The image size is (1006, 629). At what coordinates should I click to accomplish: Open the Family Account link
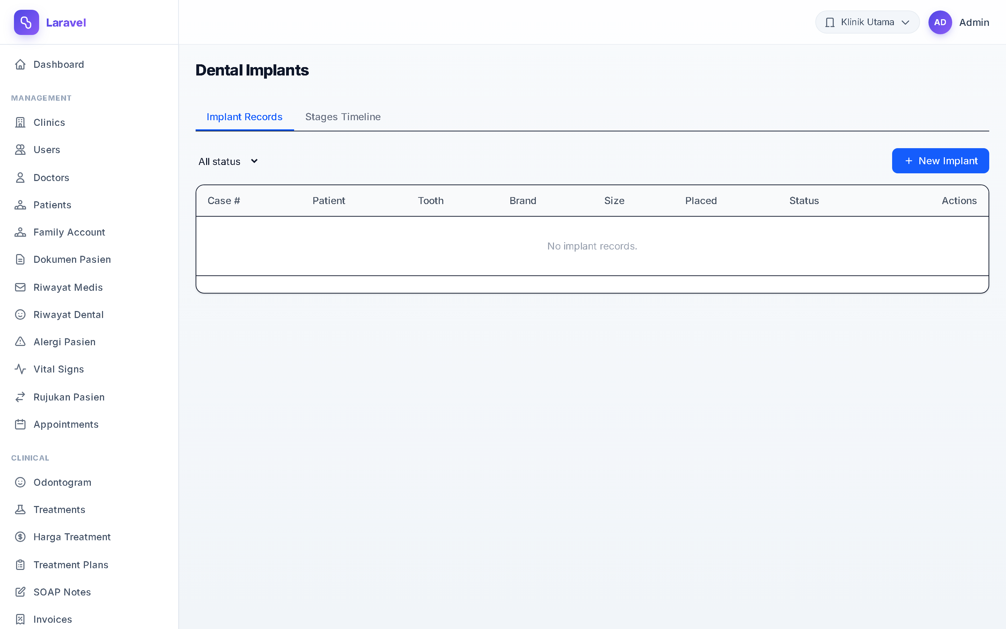(89, 232)
